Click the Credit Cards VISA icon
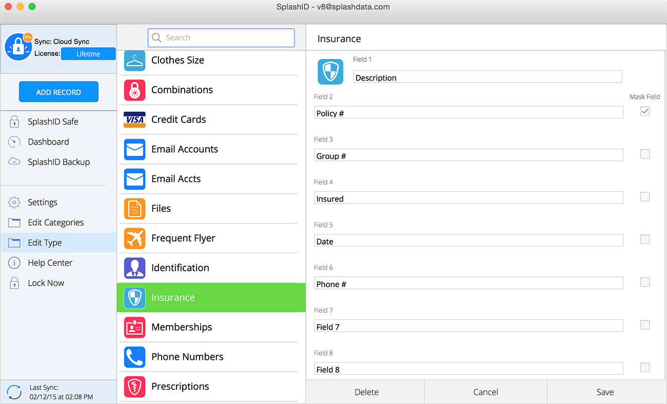This screenshot has height=404, width=667. coord(134,120)
